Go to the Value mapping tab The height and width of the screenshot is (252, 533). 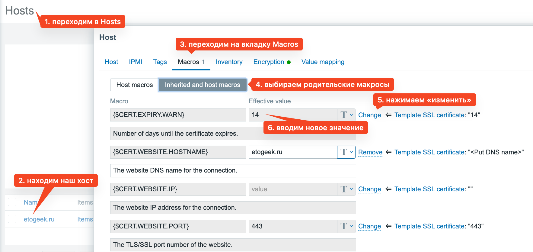[x=323, y=62]
